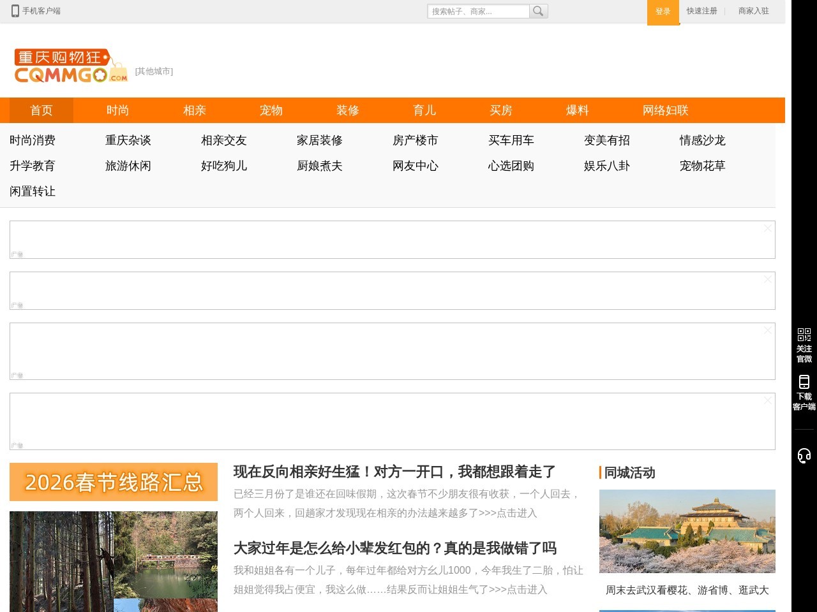Click the 2026春节线路汇总 banner
Viewport: 817px width, 612px height.
click(x=114, y=483)
